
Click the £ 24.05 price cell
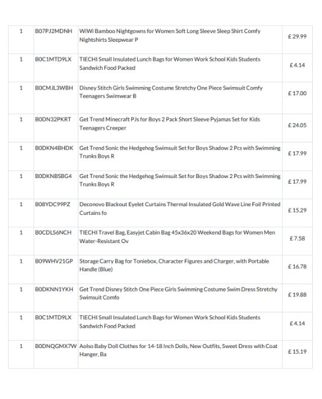297,125
